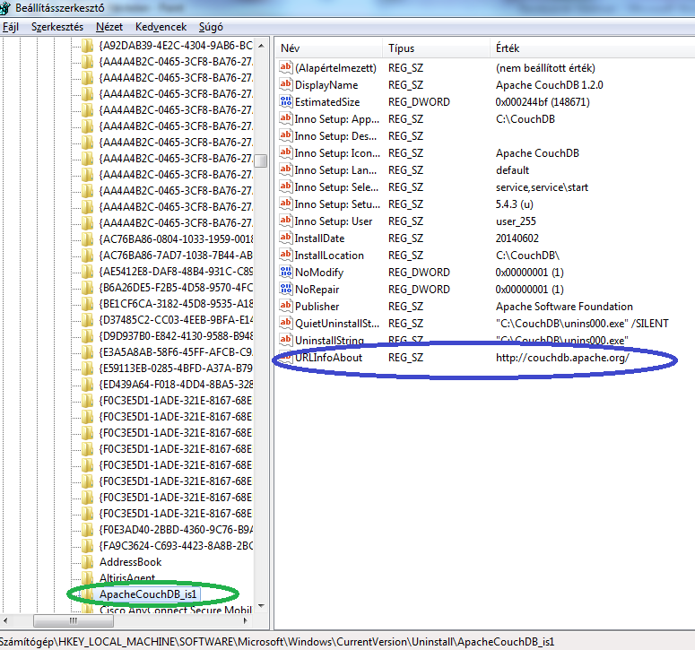Click the tree horizontal scroll-right arrow
This screenshot has width=695, height=650.
click(x=245, y=620)
